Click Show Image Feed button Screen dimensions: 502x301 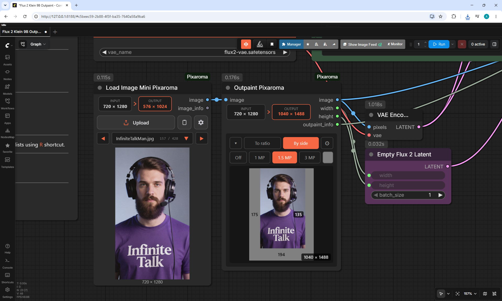point(362,44)
